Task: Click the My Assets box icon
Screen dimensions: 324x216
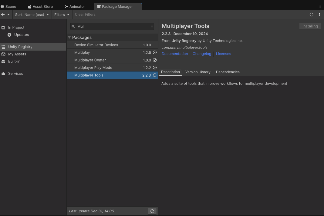Action: point(3,54)
